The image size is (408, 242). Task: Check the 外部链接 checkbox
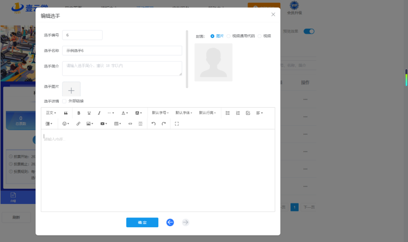click(x=64, y=101)
